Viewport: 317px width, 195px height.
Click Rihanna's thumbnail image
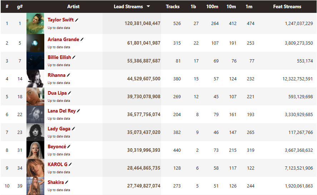click(35, 79)
